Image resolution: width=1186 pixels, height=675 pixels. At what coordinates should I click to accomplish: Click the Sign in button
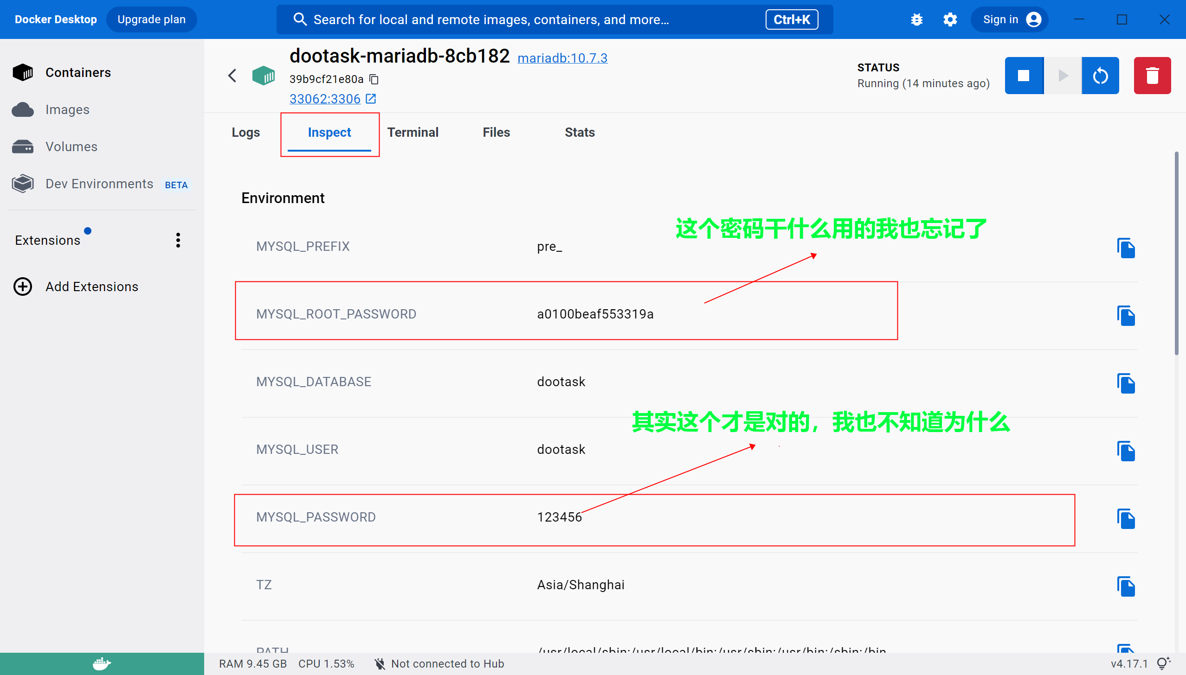pyautogui.click(x=1010, y=19)
